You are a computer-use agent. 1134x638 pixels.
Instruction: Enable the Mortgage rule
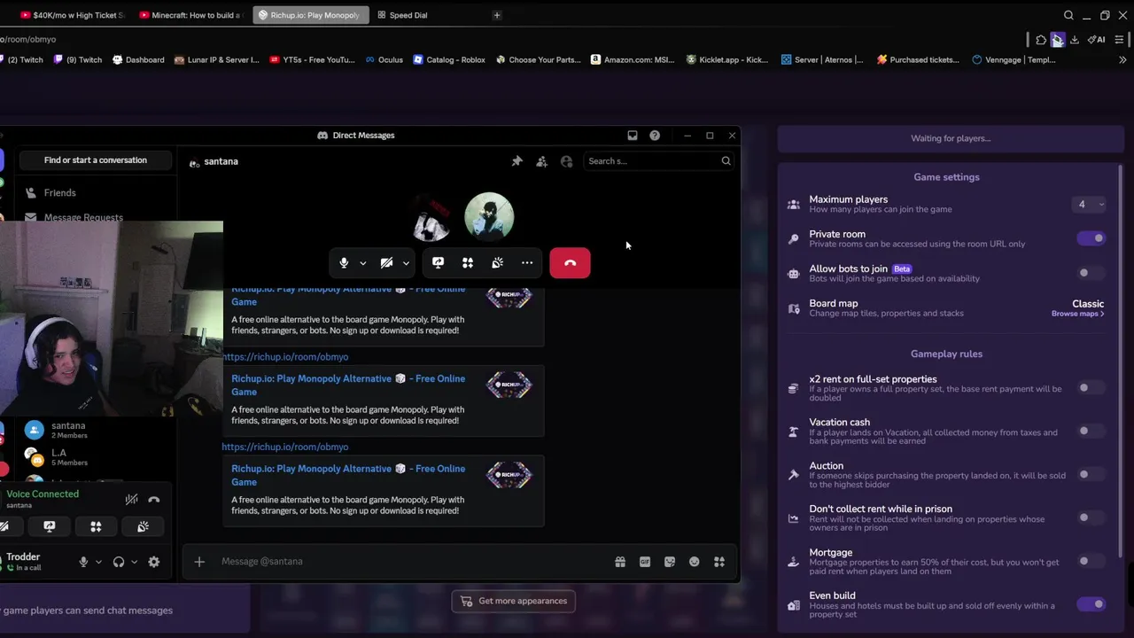[1091, 561]
